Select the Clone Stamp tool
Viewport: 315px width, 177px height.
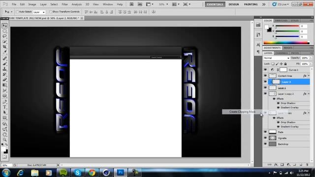tap(4, 69)
